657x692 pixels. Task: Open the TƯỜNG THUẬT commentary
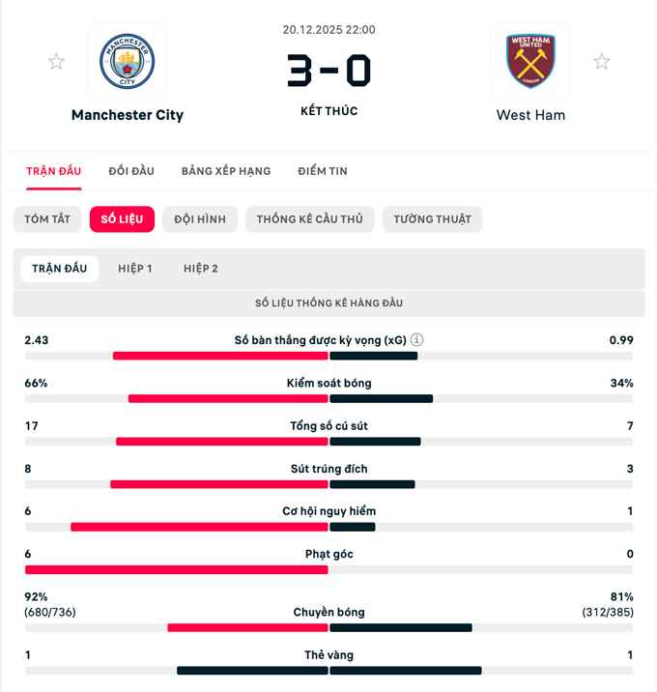pos(432,219)
